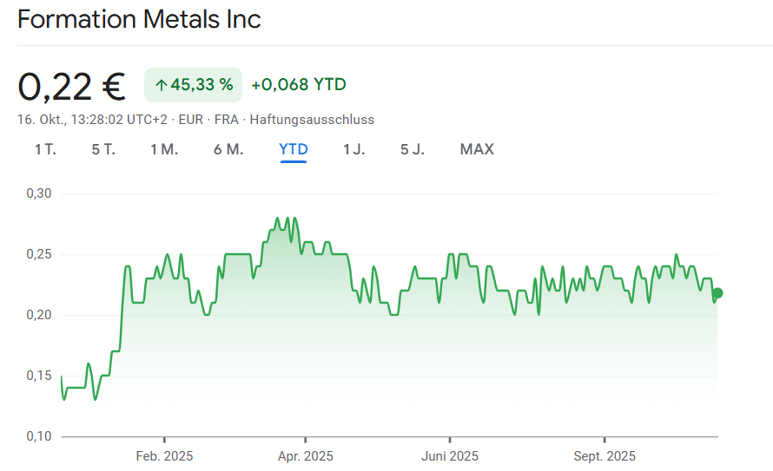Viewport: 773px width, 471px height.
Task: Select the 1T. one-day range tab
Action: tap(45, 149)
